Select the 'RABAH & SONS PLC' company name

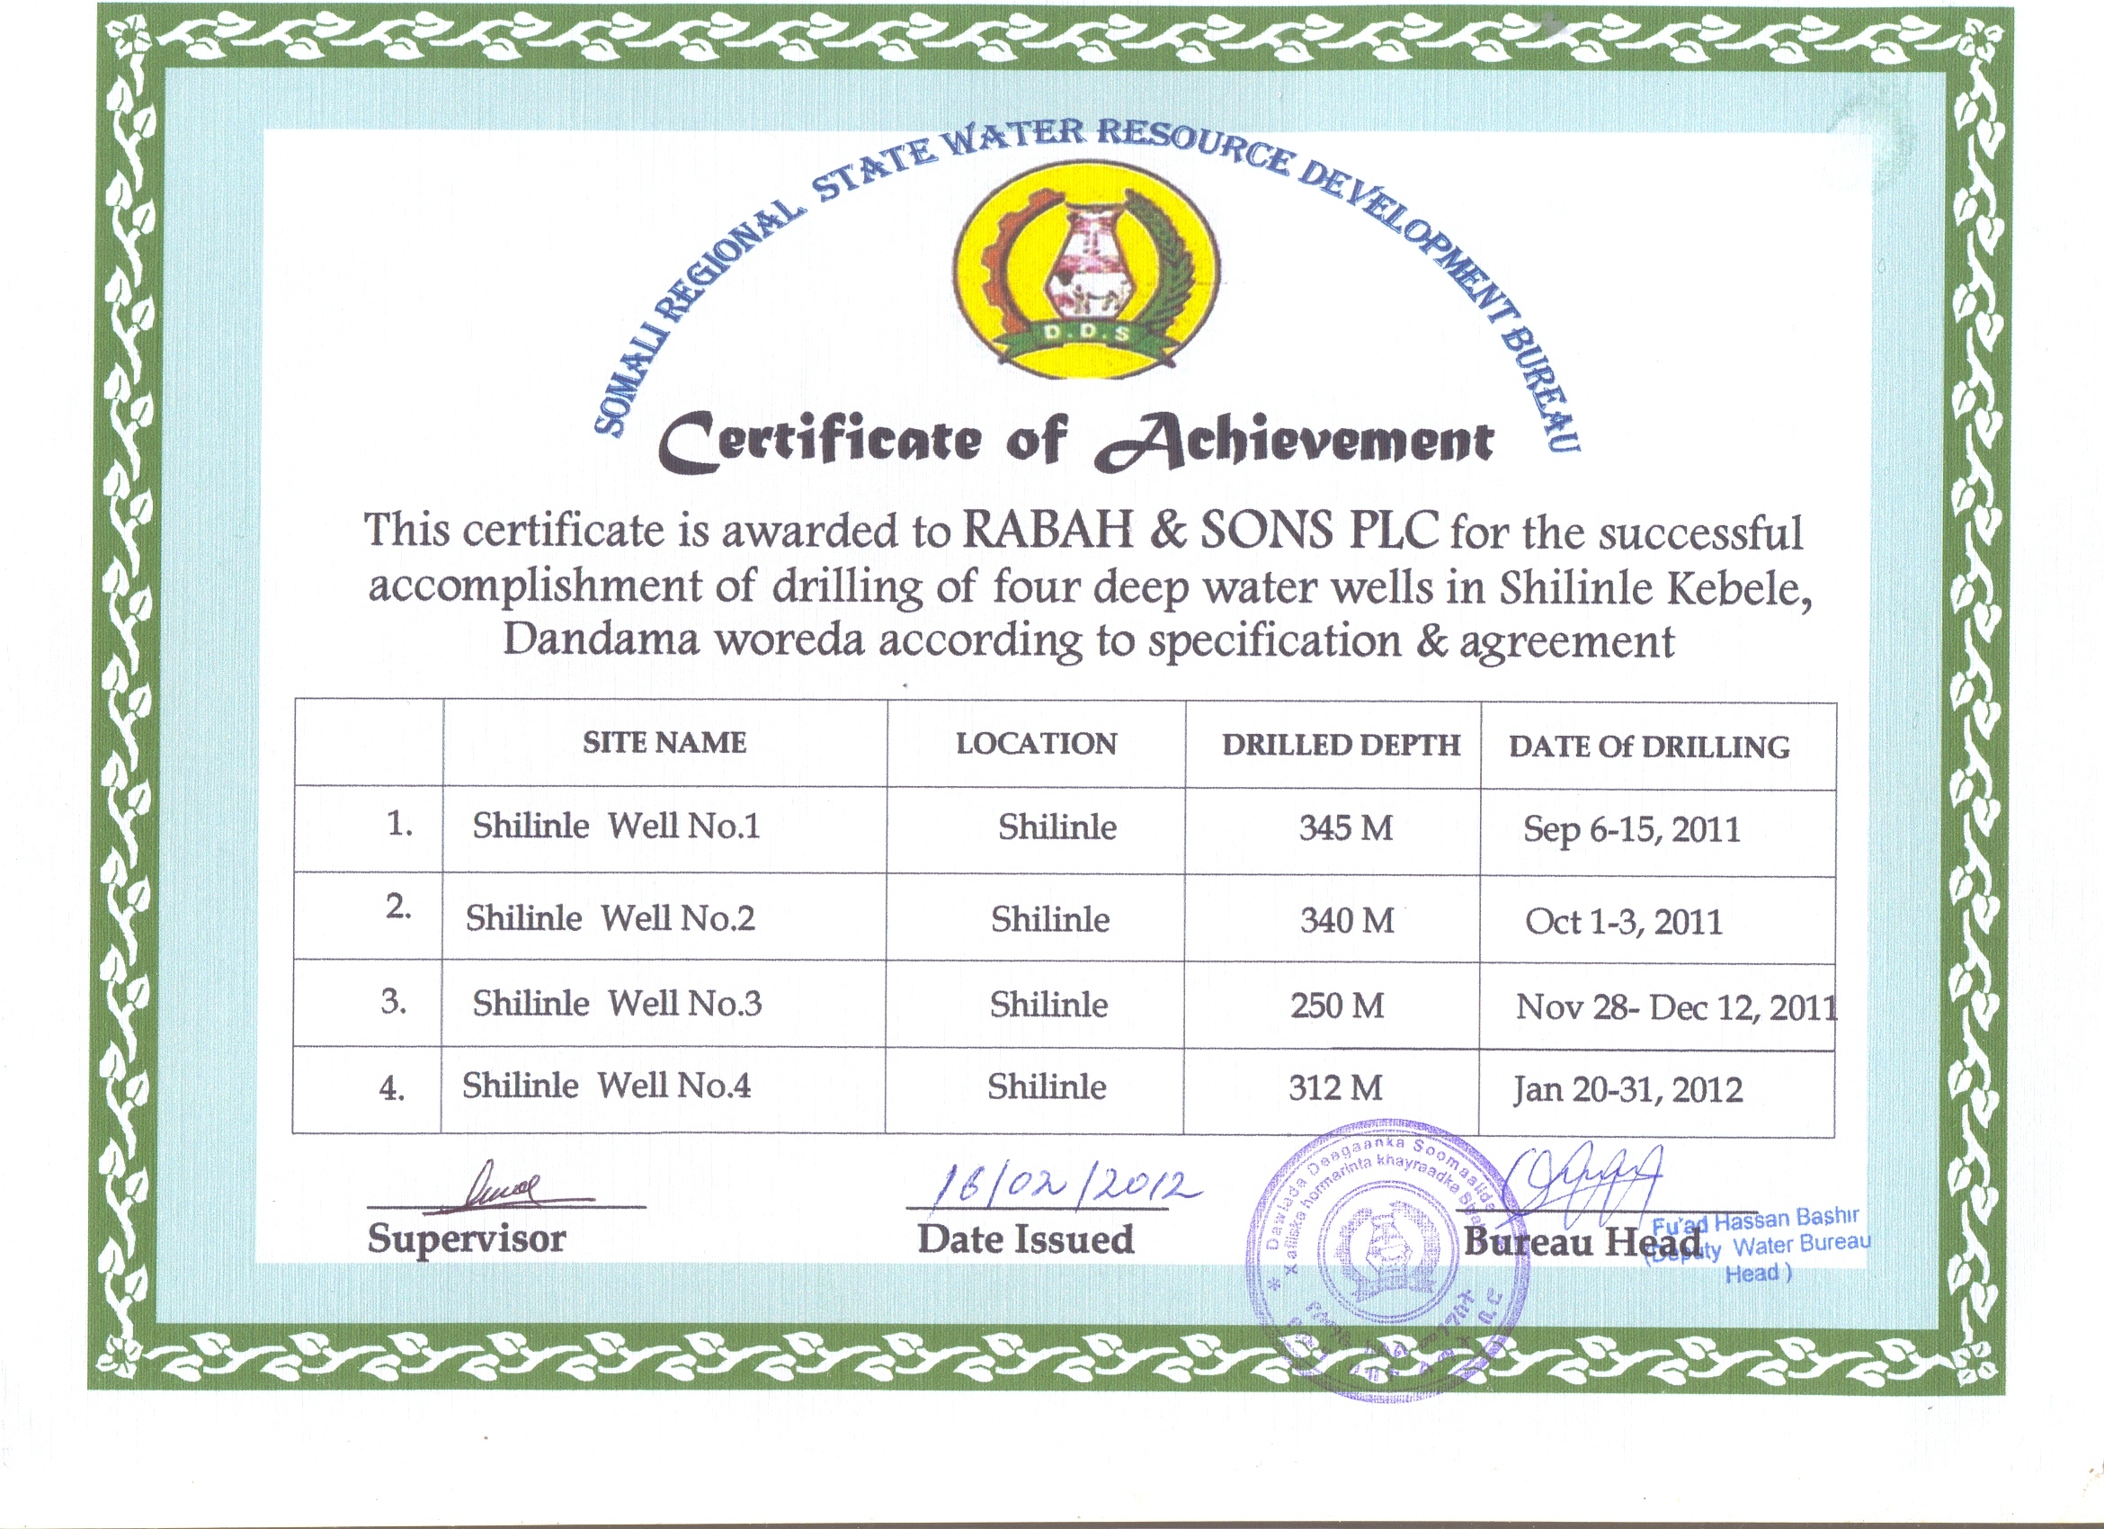tap(1200, 530)
